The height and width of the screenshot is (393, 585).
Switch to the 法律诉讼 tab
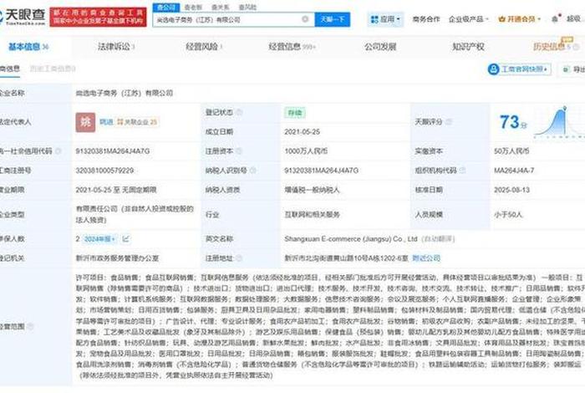[116, 47]
